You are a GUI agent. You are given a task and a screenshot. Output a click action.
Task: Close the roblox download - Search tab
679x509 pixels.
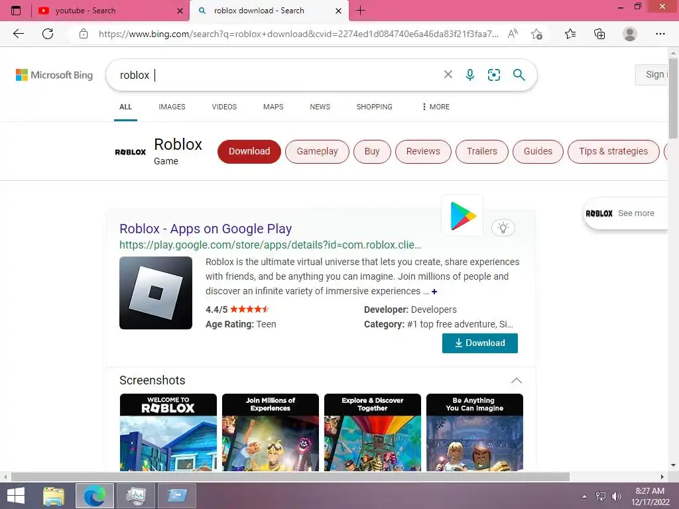339,11
